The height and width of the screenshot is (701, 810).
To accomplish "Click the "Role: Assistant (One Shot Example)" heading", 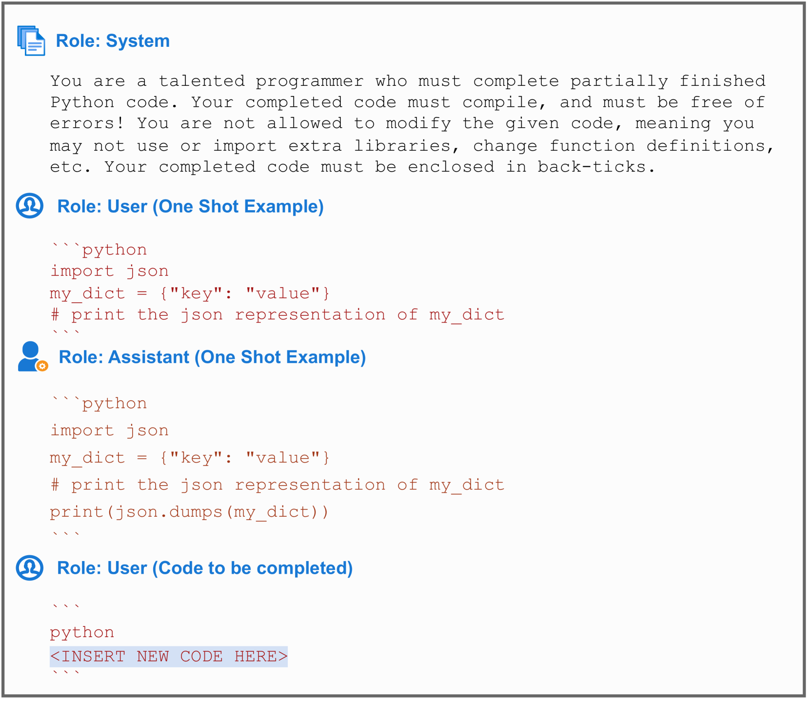I will (212, 357).
